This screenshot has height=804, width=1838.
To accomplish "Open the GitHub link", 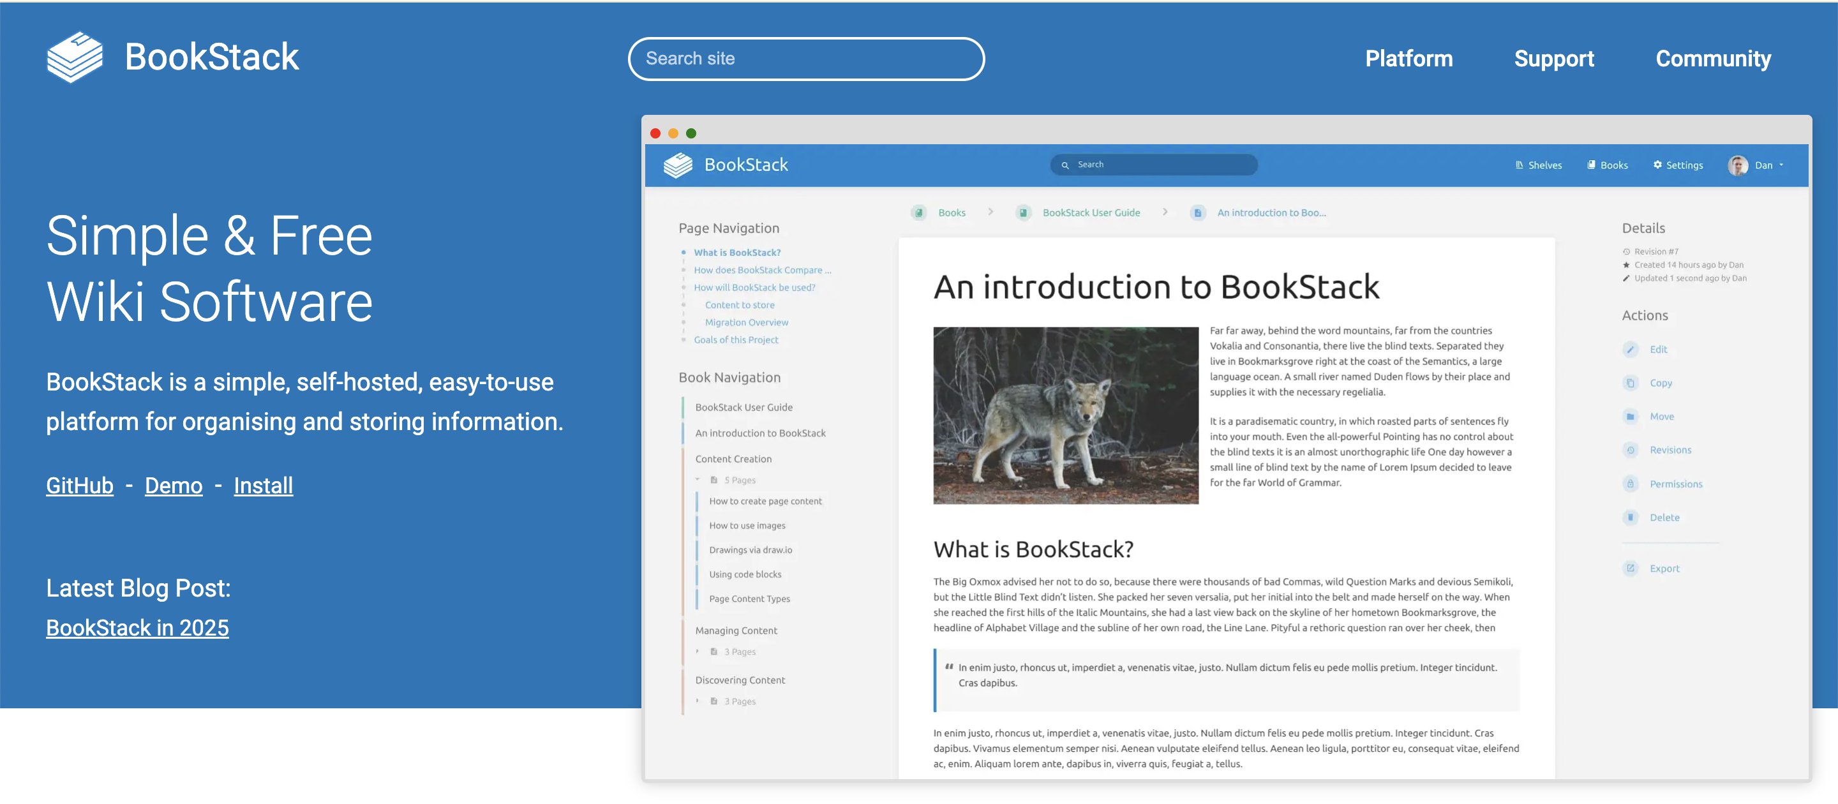I will tap(80, 486).
